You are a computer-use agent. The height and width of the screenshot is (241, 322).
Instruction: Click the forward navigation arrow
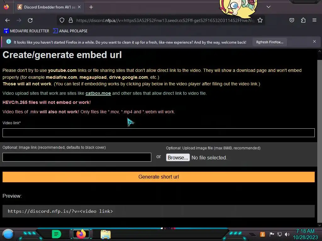[19, 20]
